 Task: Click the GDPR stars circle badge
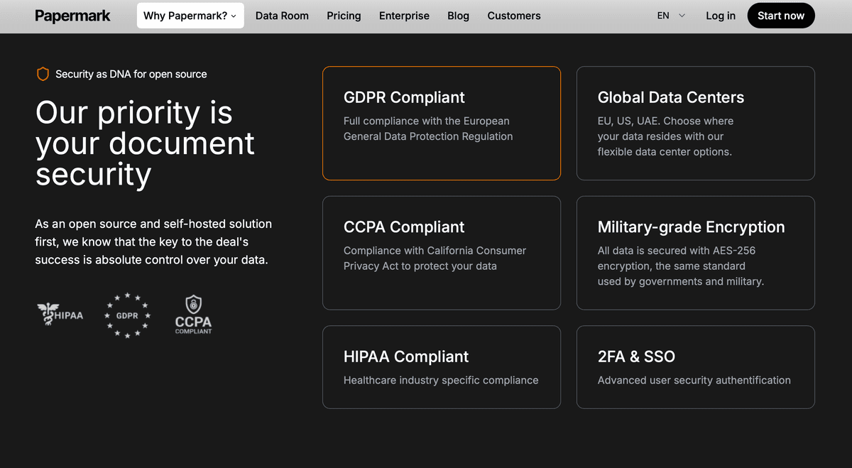coord(127,315)
